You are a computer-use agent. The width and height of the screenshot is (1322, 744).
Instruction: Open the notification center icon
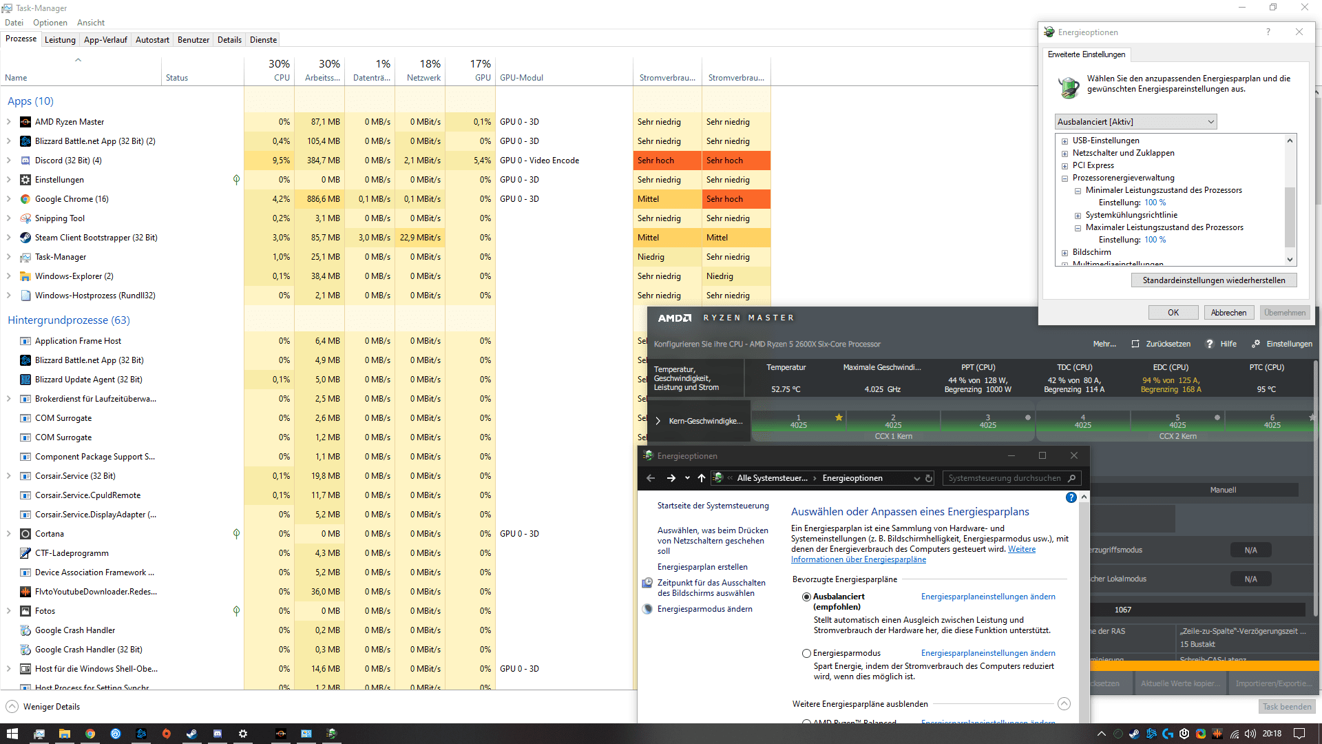point(1299,734)
